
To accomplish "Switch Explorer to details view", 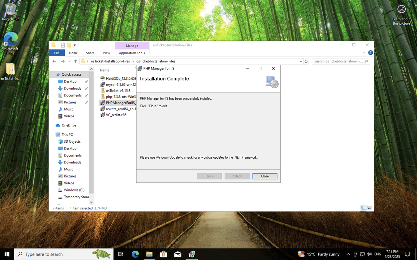I will pos(363,208).
